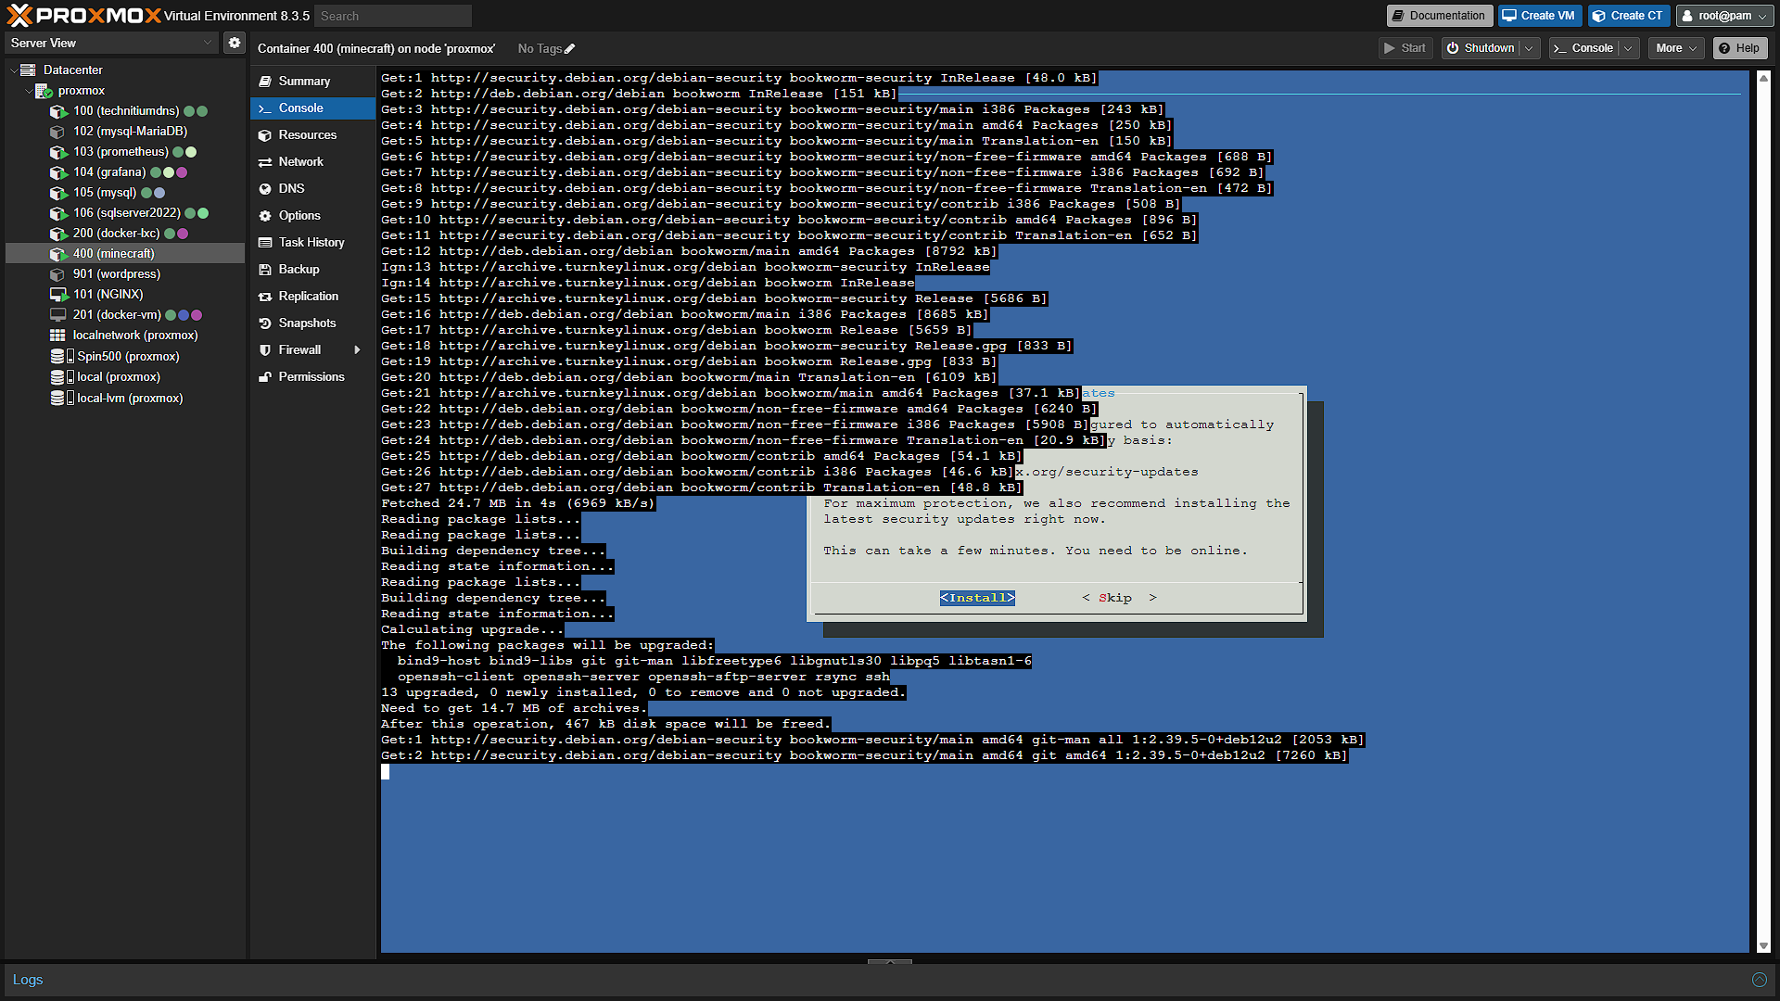
Task: Click the Proxmox logo
Action: (83, 16)
